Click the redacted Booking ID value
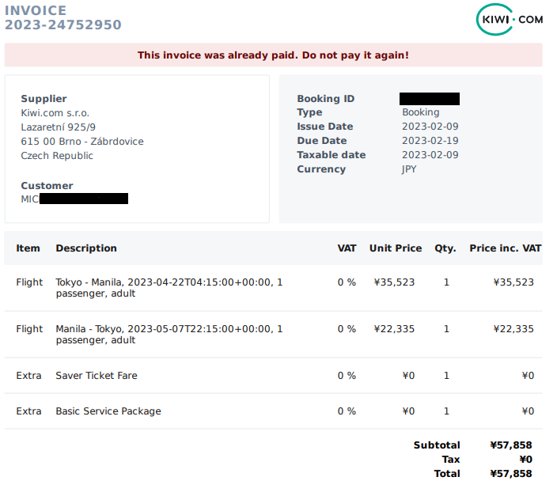557x492 pixels. [x=430, y=99]
